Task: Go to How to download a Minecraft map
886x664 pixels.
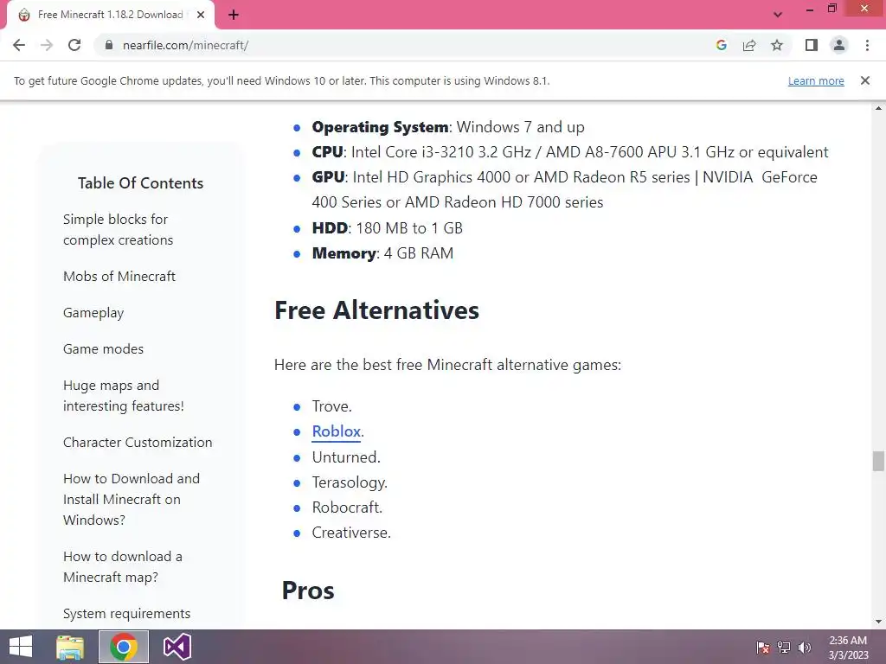Action: click(x=123, y=566)
